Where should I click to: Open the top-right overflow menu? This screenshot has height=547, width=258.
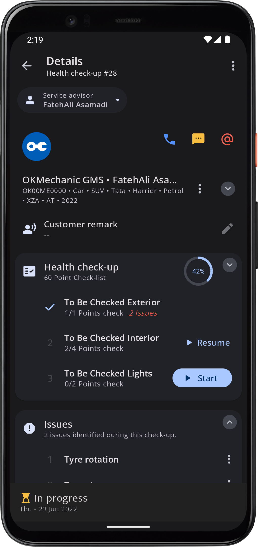click(233, 66)
